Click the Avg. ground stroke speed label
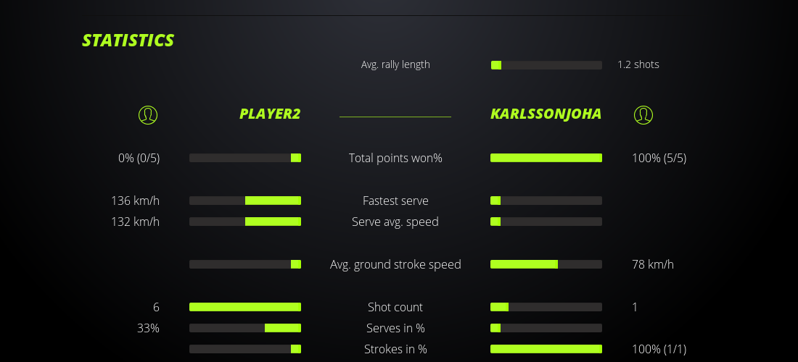This screenshot has width=798, height=362. click(395, 264)
